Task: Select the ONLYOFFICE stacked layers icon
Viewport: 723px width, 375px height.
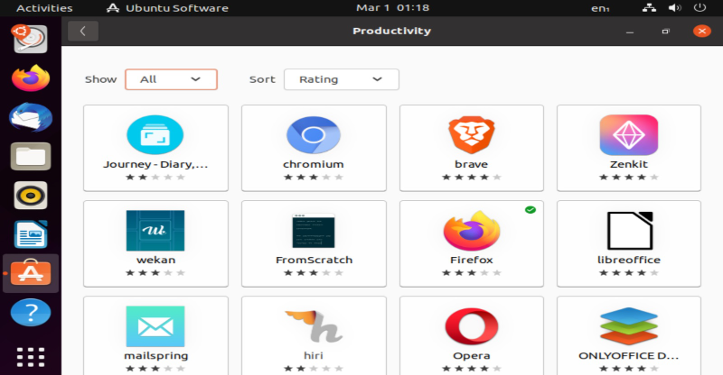Action: pos(628,326)
